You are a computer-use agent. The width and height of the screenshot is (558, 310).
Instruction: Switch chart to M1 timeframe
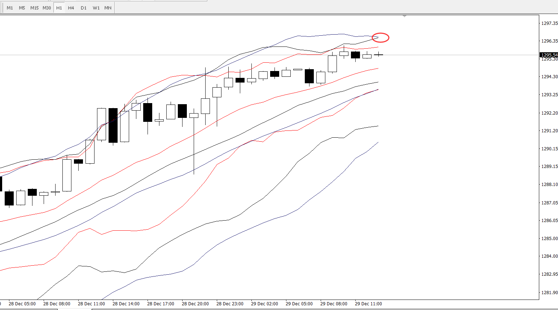(x=10, y=8)
